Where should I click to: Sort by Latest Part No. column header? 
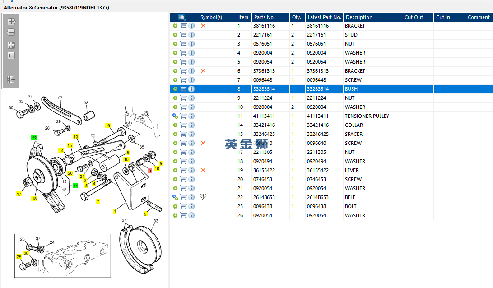(324, 17)
